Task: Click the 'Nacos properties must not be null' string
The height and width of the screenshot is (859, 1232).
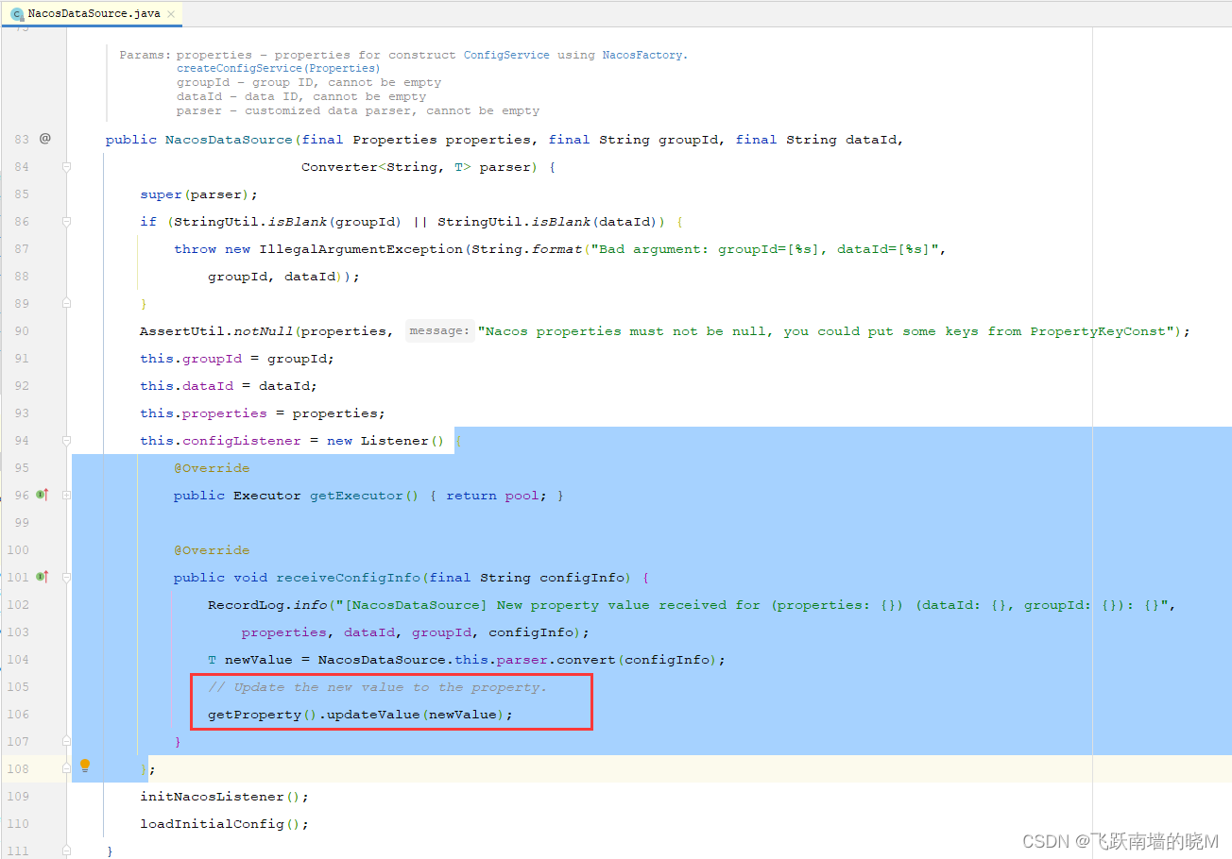Action: click(x=825, y=331)
